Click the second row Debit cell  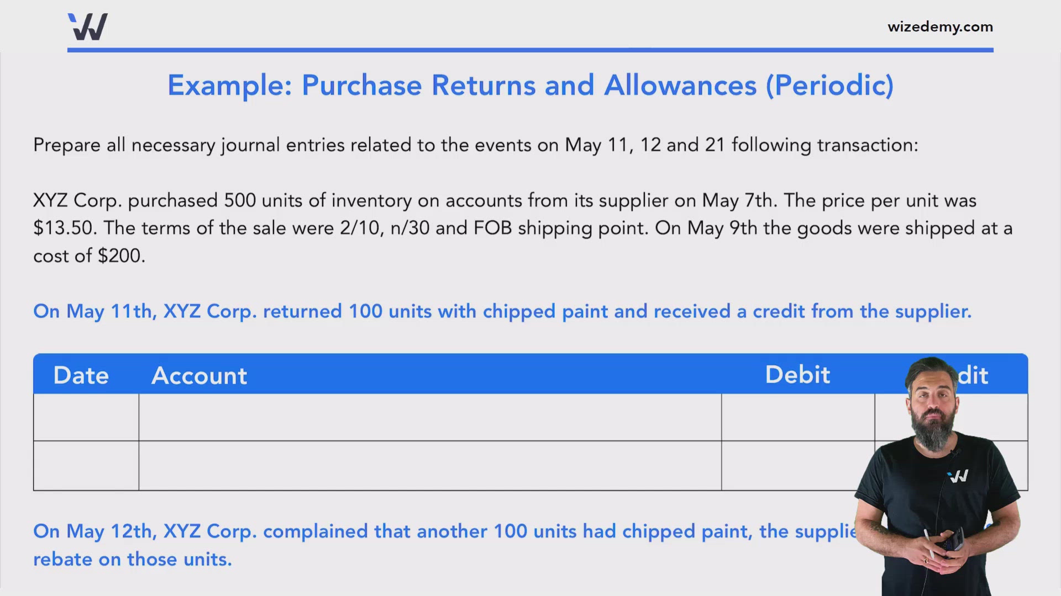tap(798, 465)
